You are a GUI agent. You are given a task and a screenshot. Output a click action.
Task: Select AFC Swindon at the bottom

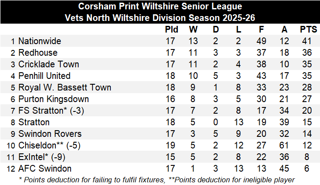click(x=45, y=169)
